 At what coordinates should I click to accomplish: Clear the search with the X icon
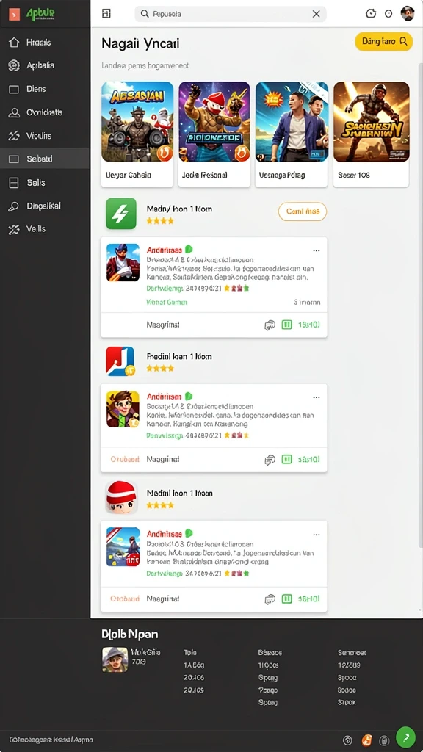pyautogui.click(x=316, y=14)
